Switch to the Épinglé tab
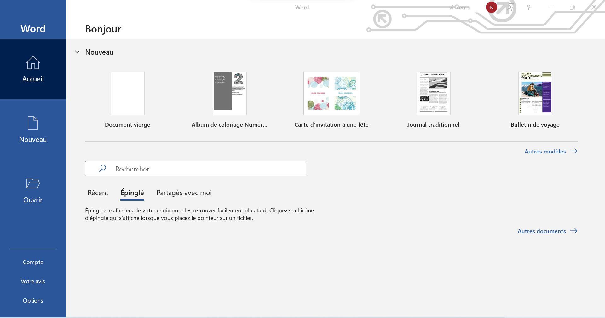The width and height of the screenshot is (605, 318). pos(132,193)
